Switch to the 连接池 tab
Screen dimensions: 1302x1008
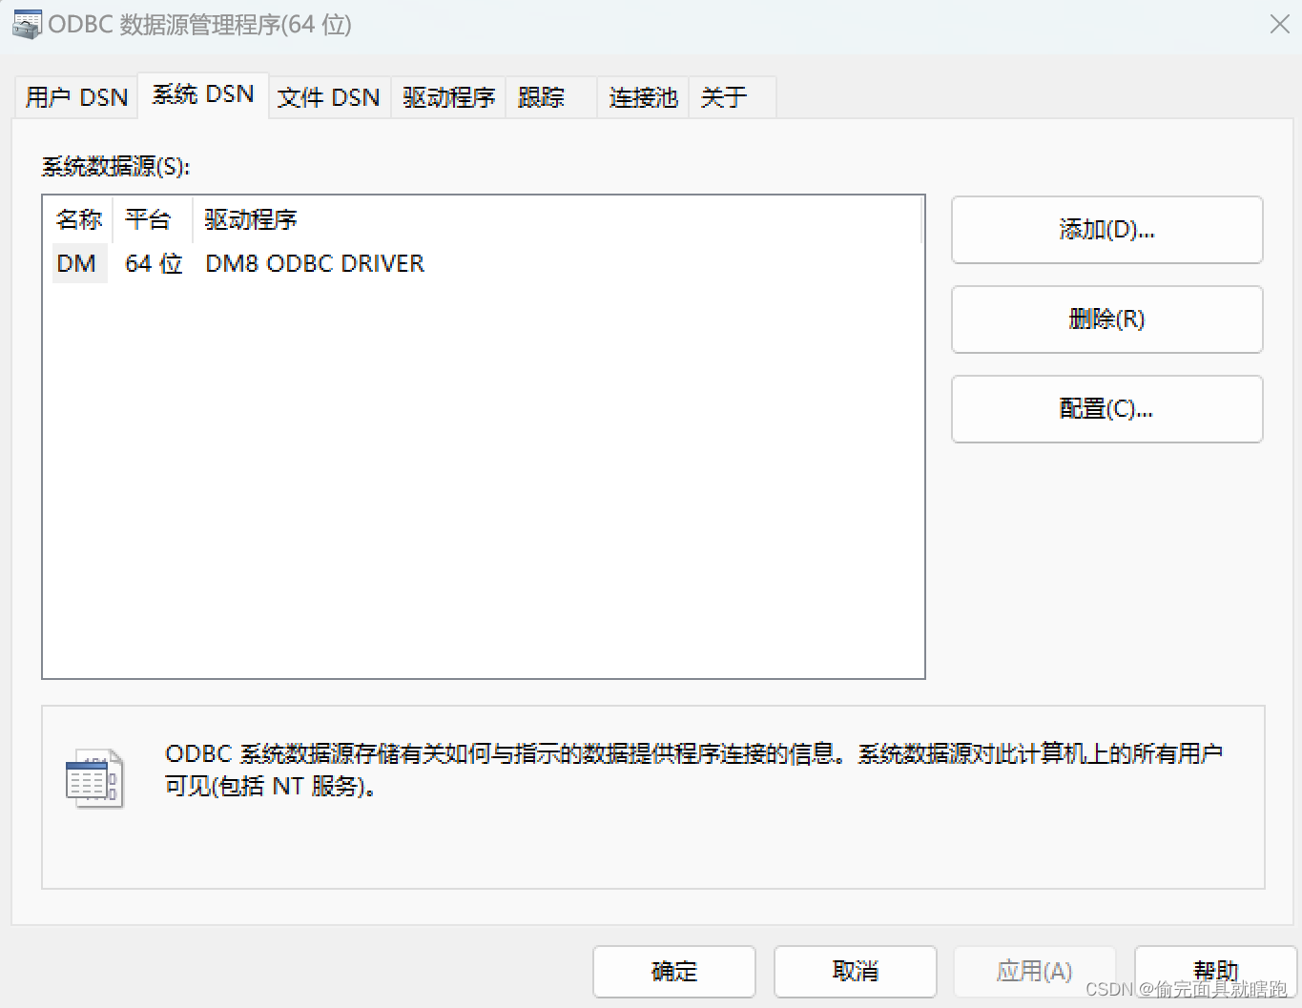(643, 97)
